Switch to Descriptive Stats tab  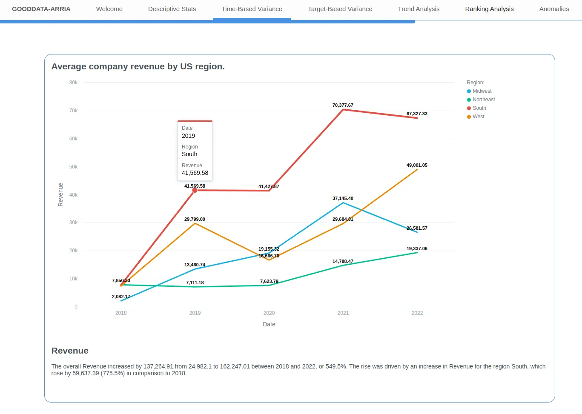pyautogui.click(x=172, y=9)
